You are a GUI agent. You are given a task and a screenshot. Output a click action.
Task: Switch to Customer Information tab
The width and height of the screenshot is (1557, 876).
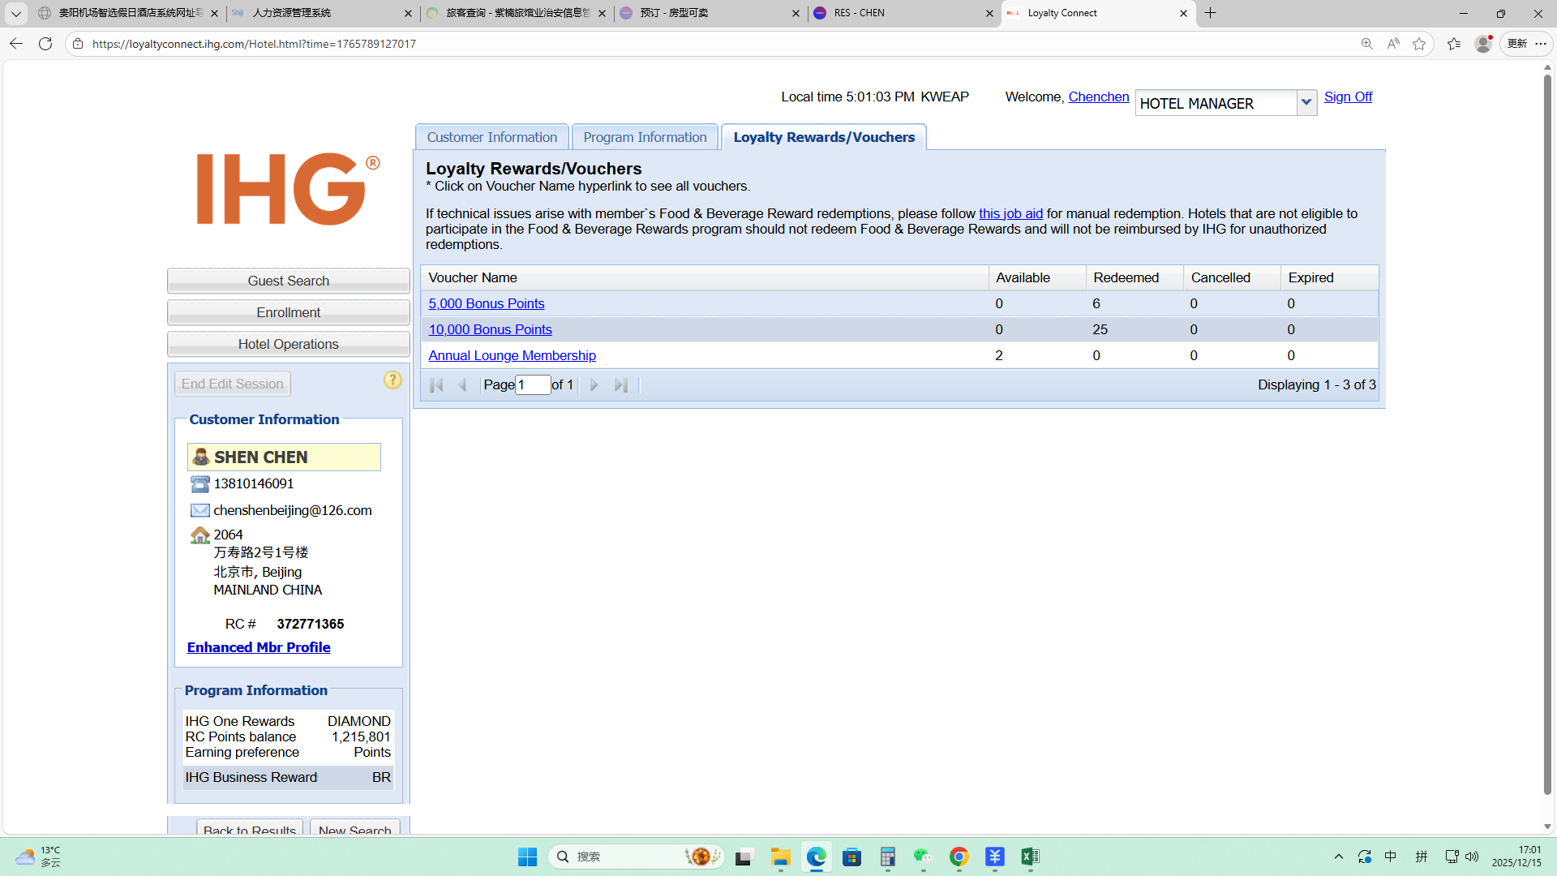pyautogui.click(x=491, y=137)
